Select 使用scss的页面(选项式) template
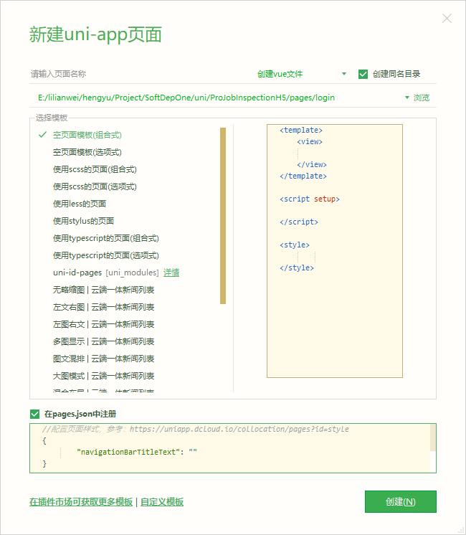The image size is (466, 535). click(x=95, y=186)
